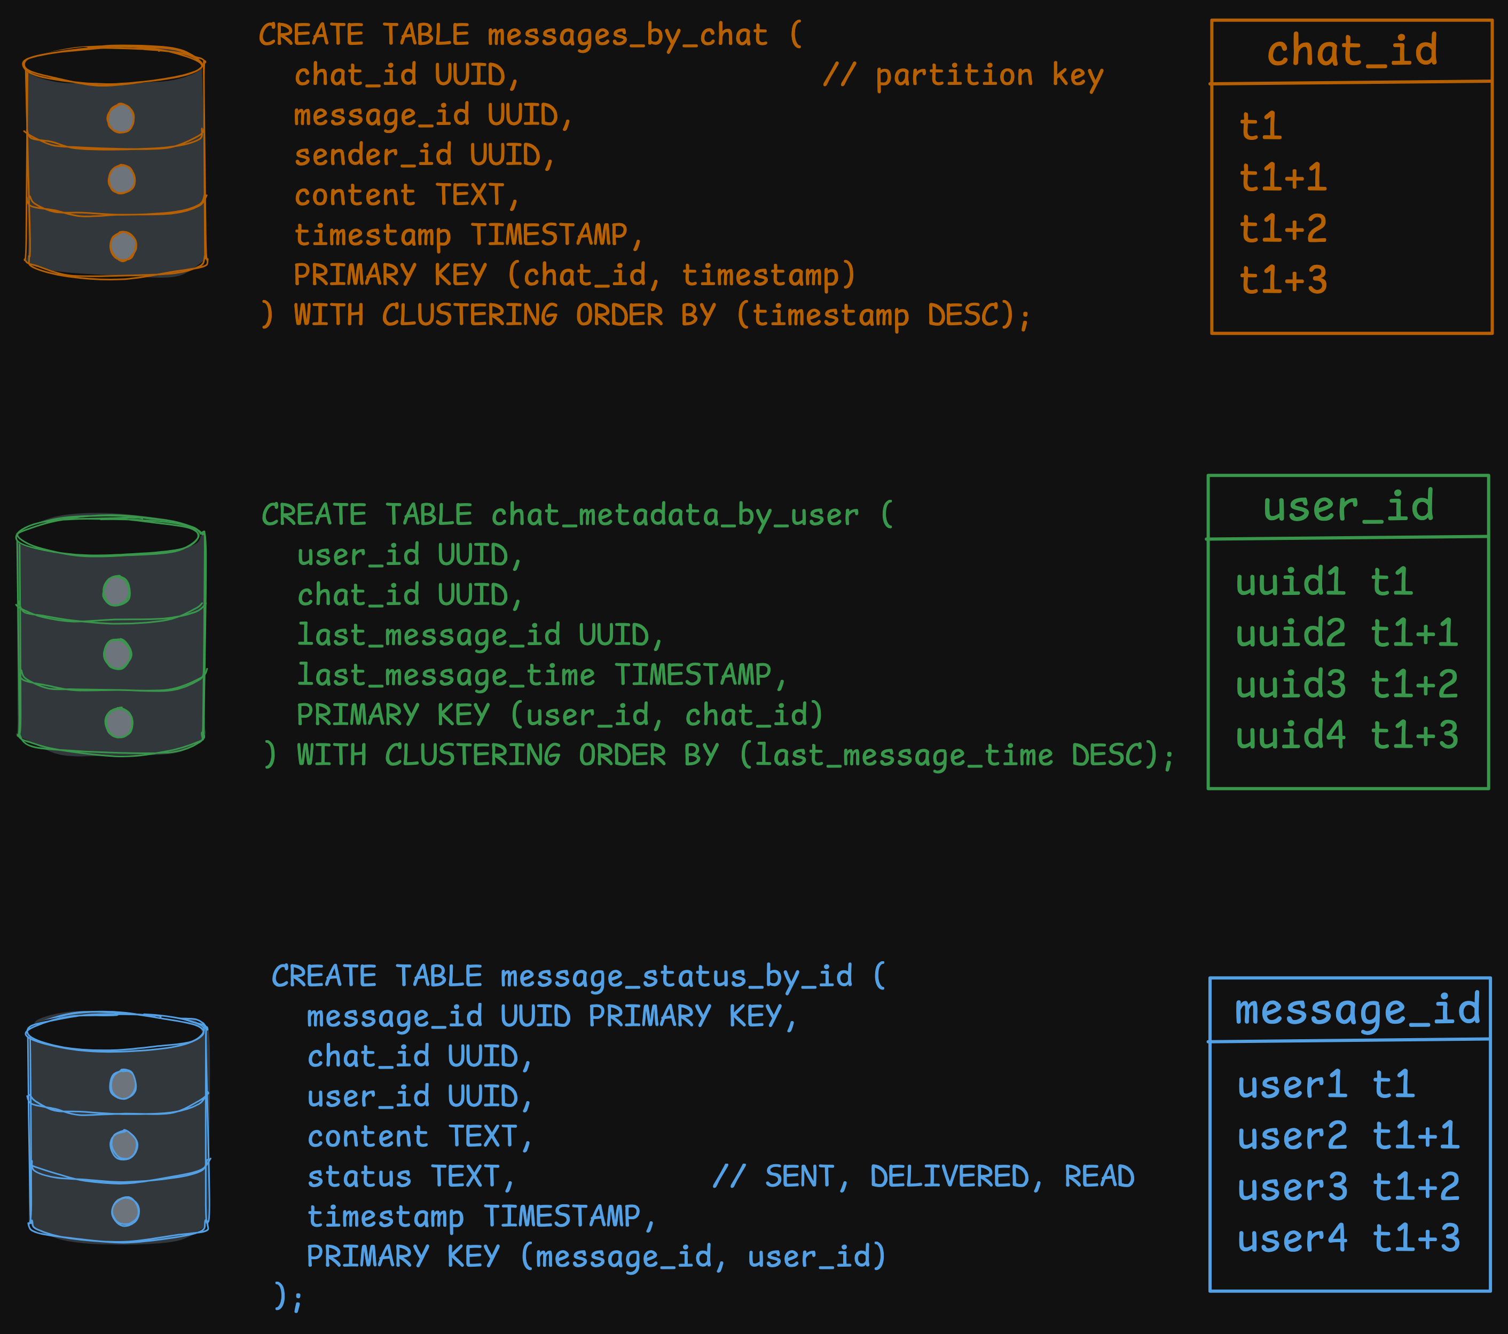Viewport: 1508px width, 1334px height.
Task: Click 'PRIMARY KEY (message_id, user_id)' line
Action: pyautogui.click(x=596, y=1256)
